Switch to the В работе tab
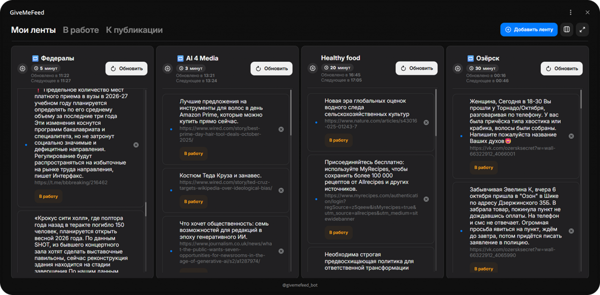Image resolution: width=600 pixels, height=295 pixels. (x=81, y=30)
